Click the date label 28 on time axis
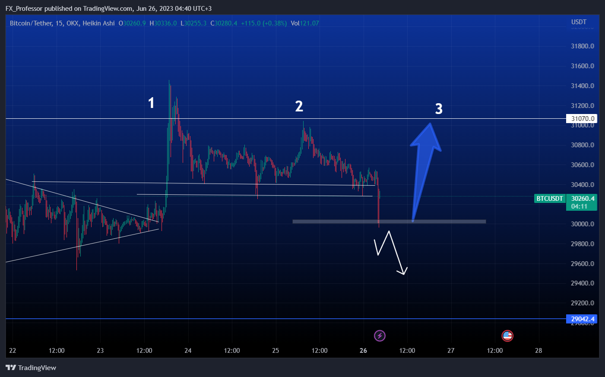The width and height of the screenshot is (605, 377). coord(538,351)
